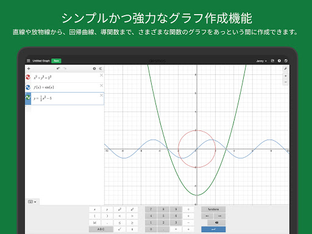Click the plus icon to add an expression
The height and width of the screenshot is (234, 312).
[x=29, y=68]
